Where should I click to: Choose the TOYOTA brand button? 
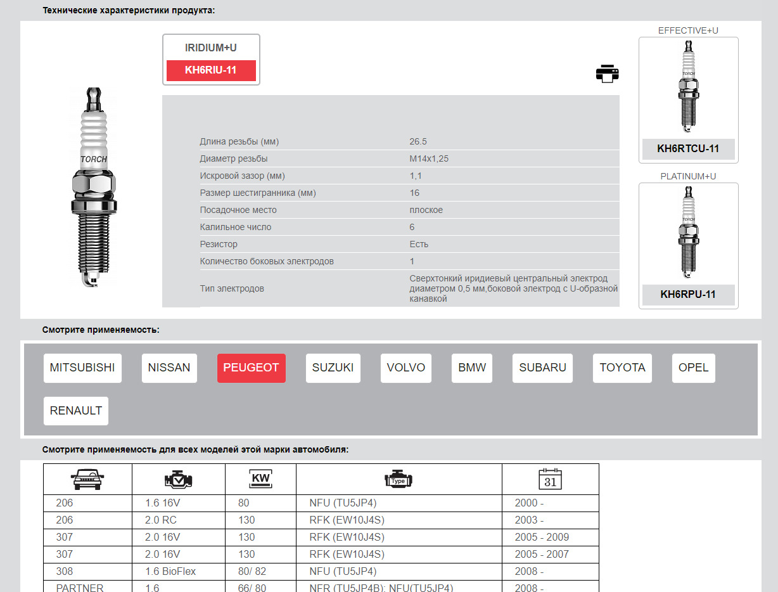coord(622,368)
